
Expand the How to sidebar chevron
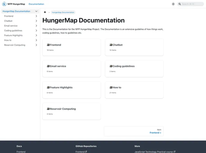[x=36, y=40]
